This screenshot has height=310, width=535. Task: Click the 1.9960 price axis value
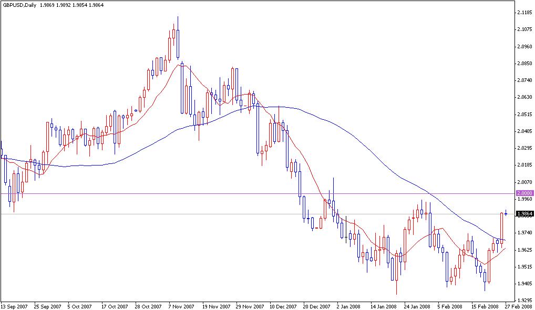[525, 199]
